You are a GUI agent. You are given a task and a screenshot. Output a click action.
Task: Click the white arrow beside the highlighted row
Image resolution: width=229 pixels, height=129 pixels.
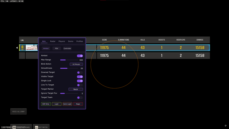point(17,48)
